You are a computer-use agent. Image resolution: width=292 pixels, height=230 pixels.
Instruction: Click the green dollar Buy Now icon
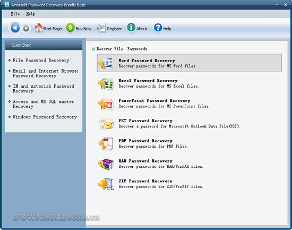point(71,28)
